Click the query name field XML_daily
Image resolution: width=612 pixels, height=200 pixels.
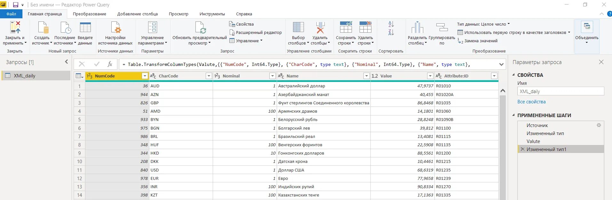(560, 91)
